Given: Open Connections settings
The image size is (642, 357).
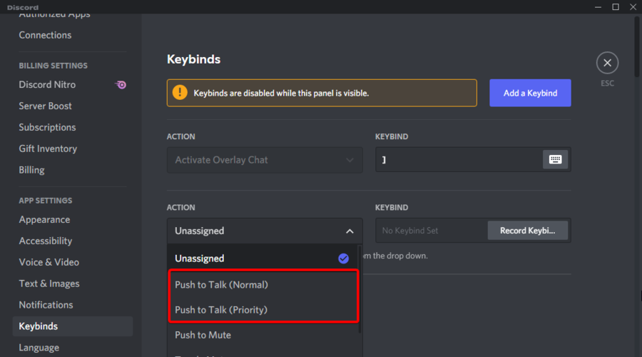Looking at the screenshot, I should [45, 35].
